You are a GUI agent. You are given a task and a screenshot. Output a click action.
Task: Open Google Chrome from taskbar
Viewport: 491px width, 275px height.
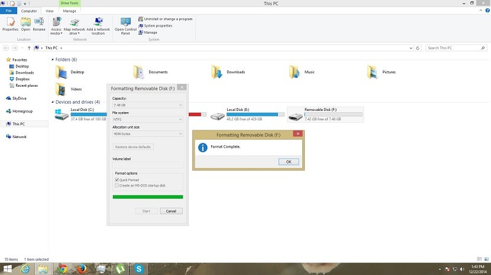[x=62, y=269]
